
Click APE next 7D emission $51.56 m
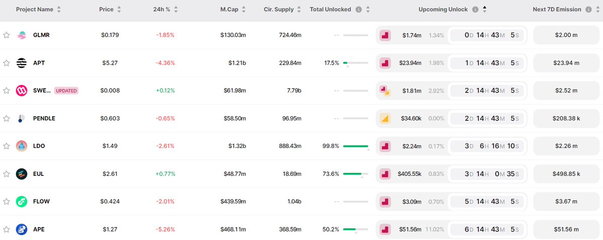click(566, 229)
